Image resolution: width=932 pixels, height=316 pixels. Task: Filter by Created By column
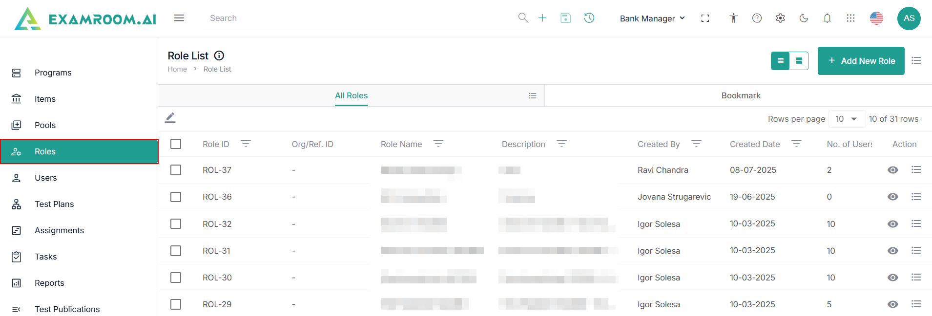(696, 144)
